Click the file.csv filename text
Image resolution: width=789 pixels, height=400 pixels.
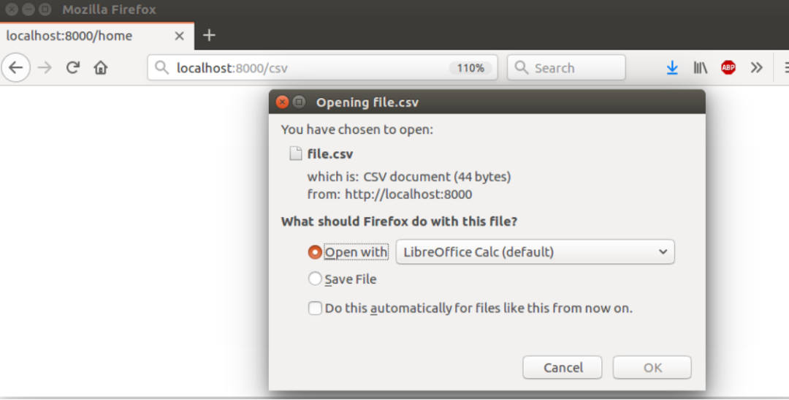point(330,154)
